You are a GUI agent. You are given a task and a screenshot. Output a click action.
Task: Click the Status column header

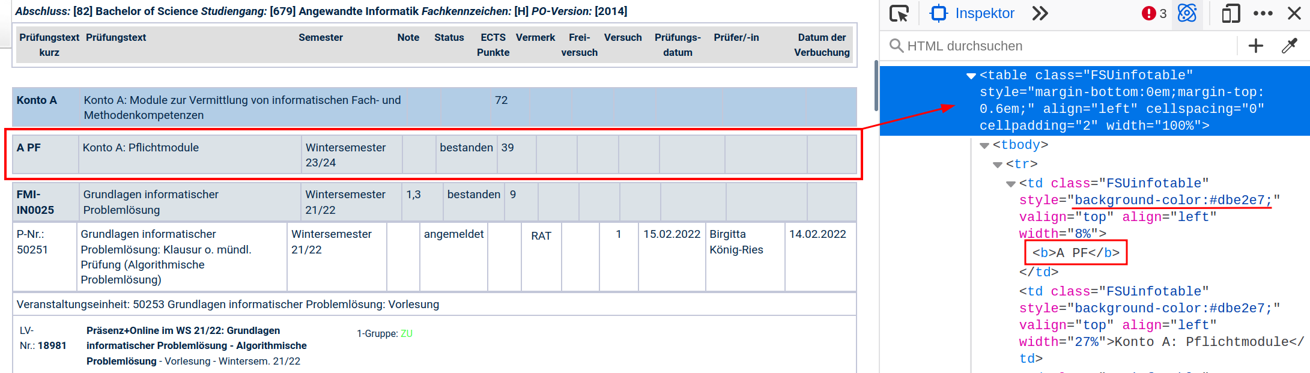(x=449, y=37)
